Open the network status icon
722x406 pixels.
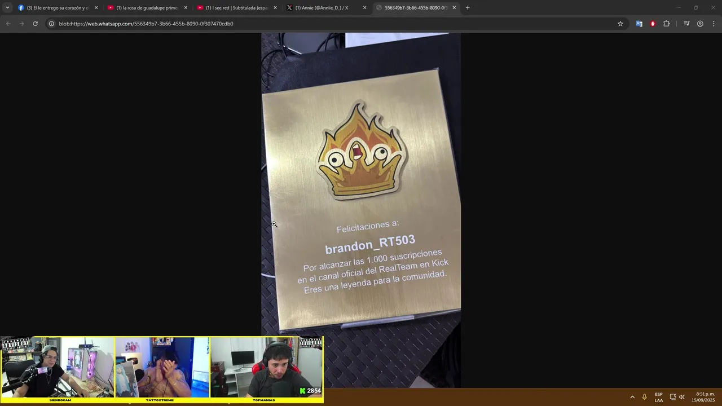pyautogui.click(x=673, y=397)
